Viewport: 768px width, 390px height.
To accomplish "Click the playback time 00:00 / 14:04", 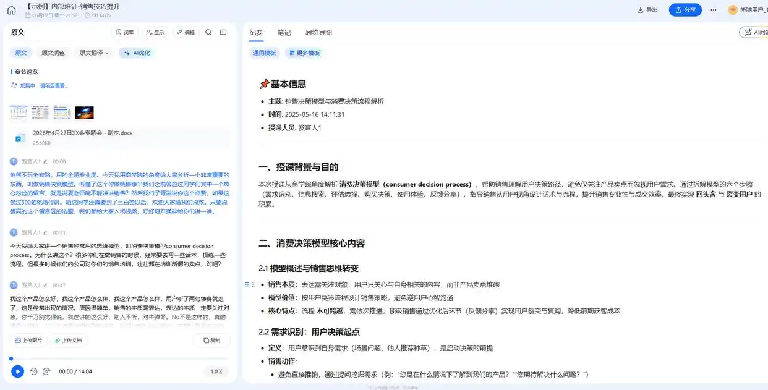I will [x=75, y=371].
